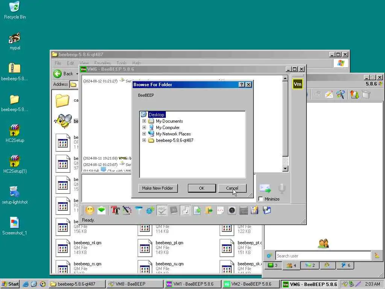Screen dimensions: 385x289
Task: Click the round camera screenshot icon
Action: (232, 210)
